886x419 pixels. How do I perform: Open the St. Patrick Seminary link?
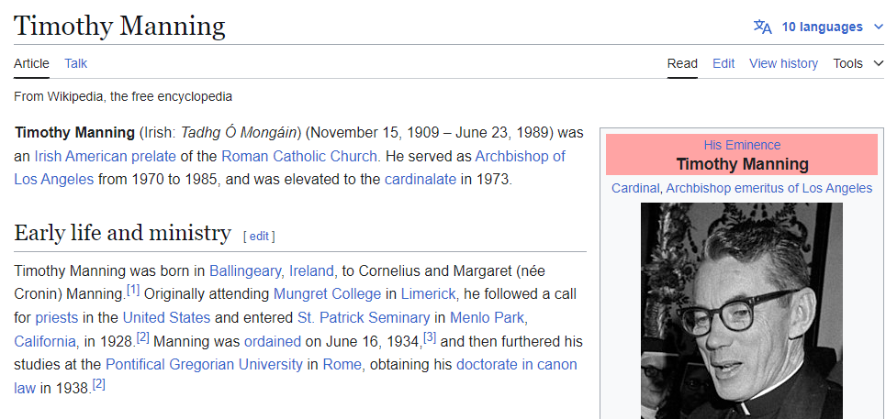364,317
